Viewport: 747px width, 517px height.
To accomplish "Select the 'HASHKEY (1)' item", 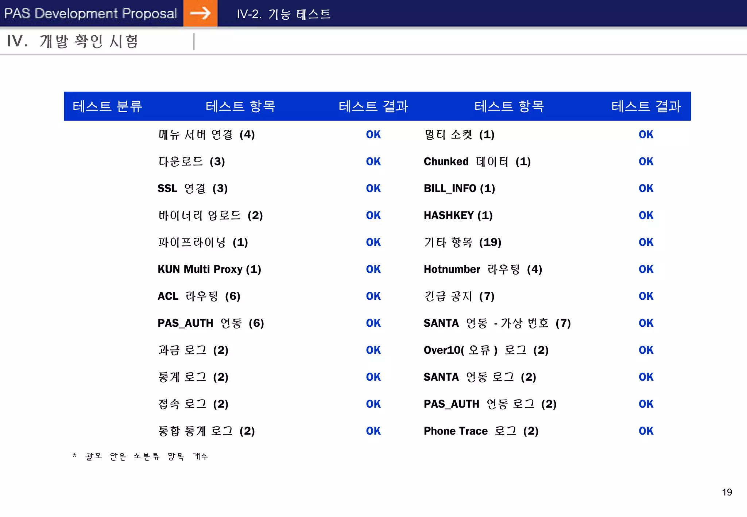I will click(x=458, y=215).
